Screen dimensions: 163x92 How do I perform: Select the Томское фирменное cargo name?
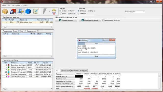18,74
